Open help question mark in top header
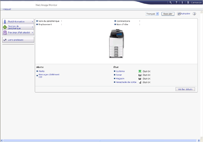The image size is (203, 142). (x=176, y=2)
